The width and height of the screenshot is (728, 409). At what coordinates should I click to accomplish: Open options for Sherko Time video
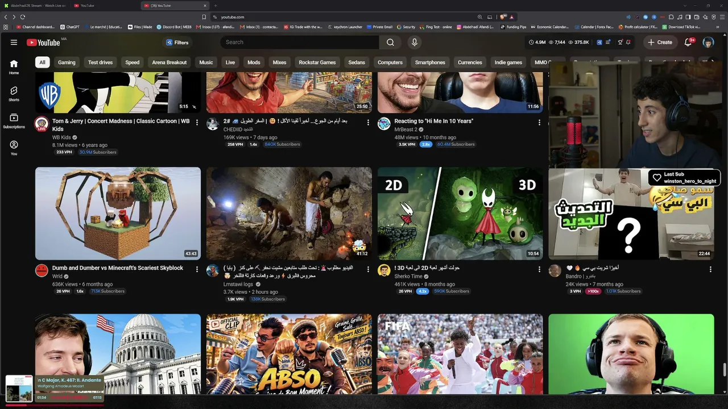pos(539,269)
